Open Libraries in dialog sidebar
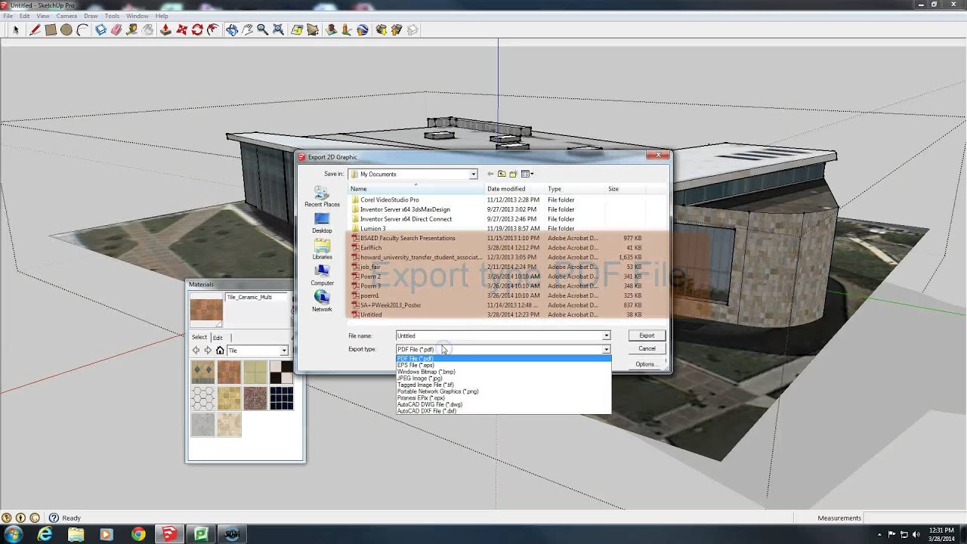The height and width of the screenshot is (544, 967). [x=322, y=250]
